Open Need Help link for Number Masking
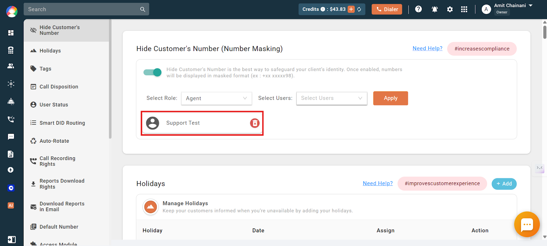The height and width of the screenshot is (246, 547). pyautogui.click(x=427, y=48)
